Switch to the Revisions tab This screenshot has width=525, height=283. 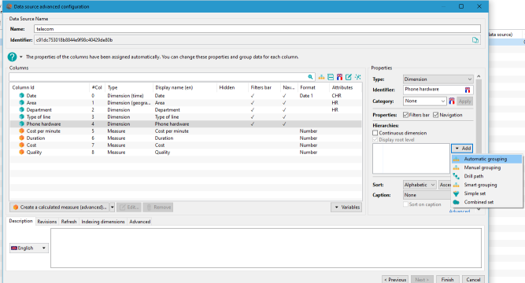click(x=47, y=222)
